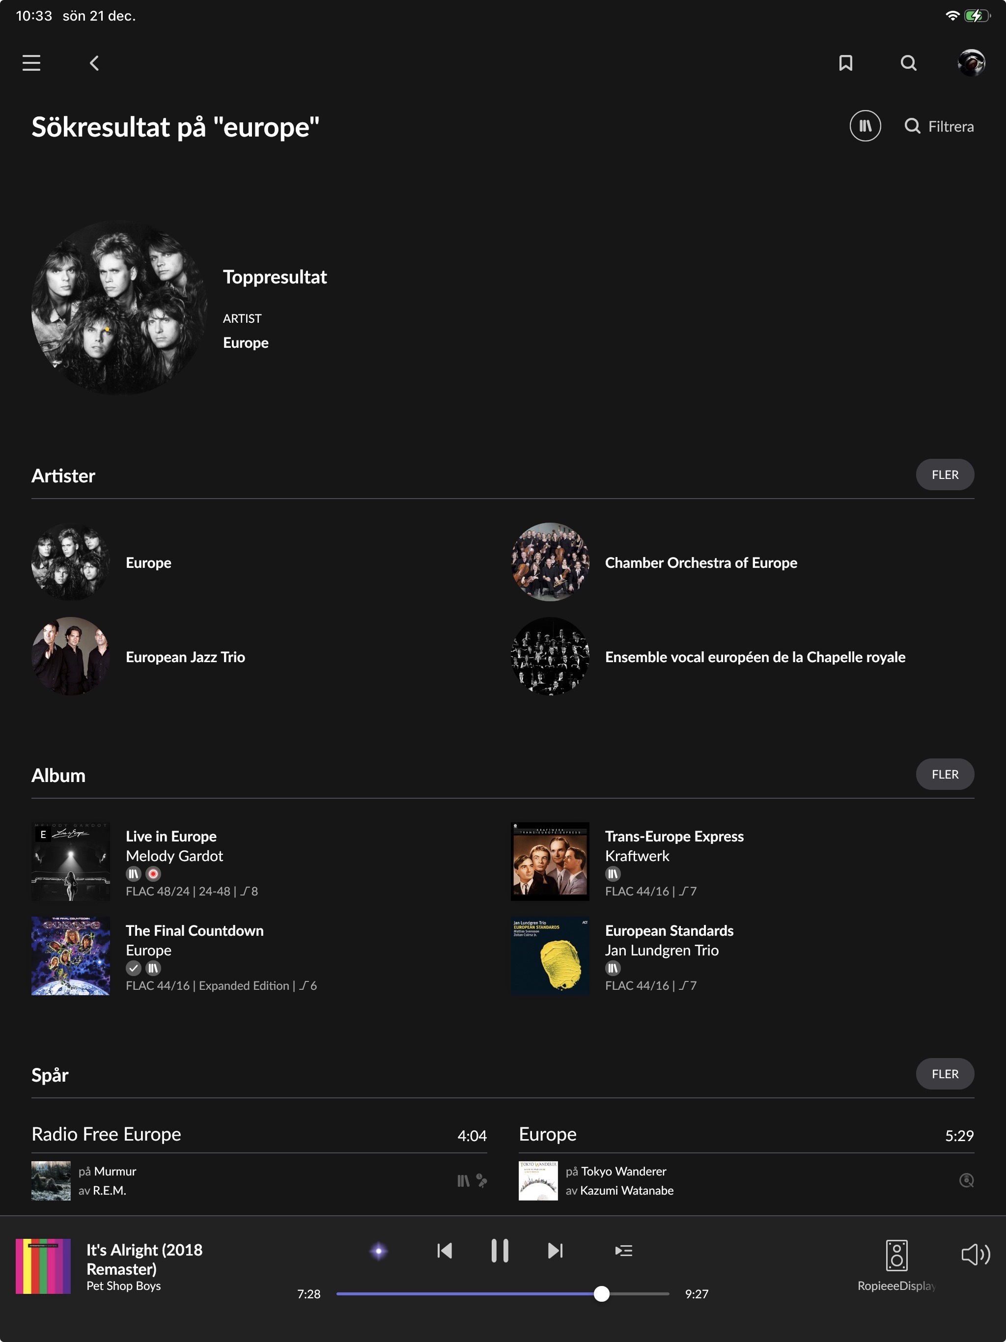Click the playback progress seek bar
The height and width of the screenshot is (1342, 1006).
point(503,1293)
